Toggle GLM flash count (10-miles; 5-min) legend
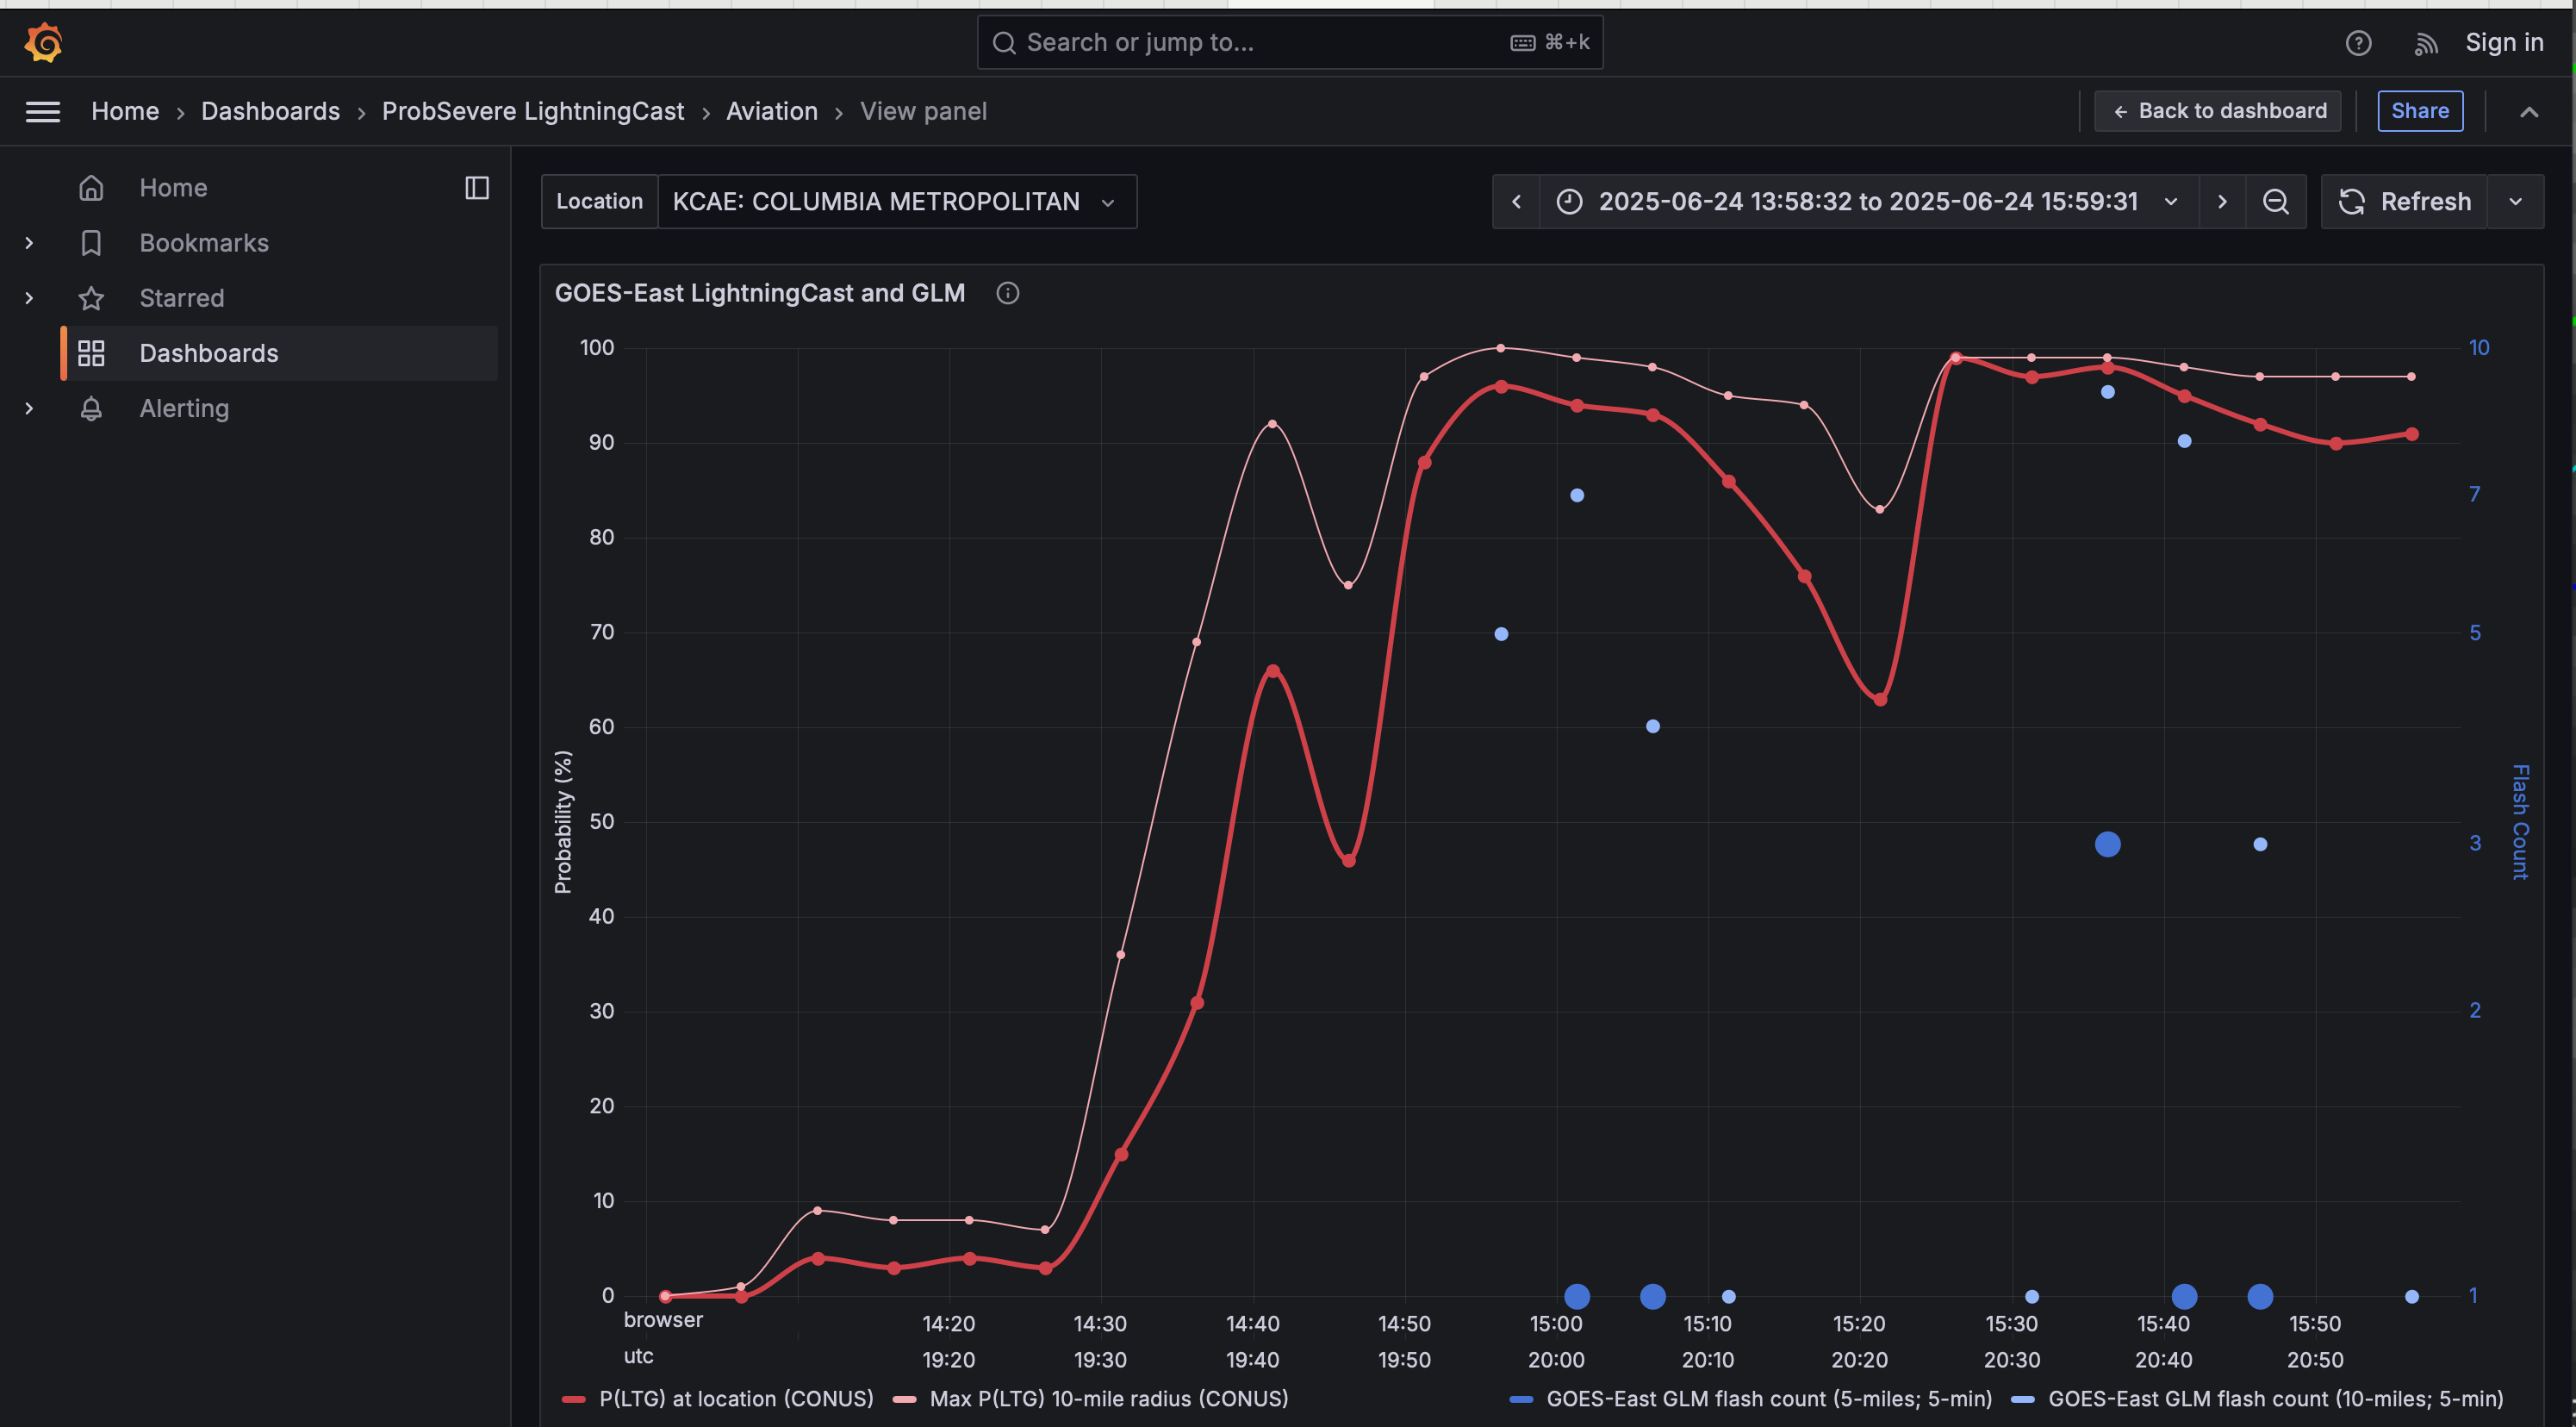2576x1427 pixels. tap(2276, 1399)
